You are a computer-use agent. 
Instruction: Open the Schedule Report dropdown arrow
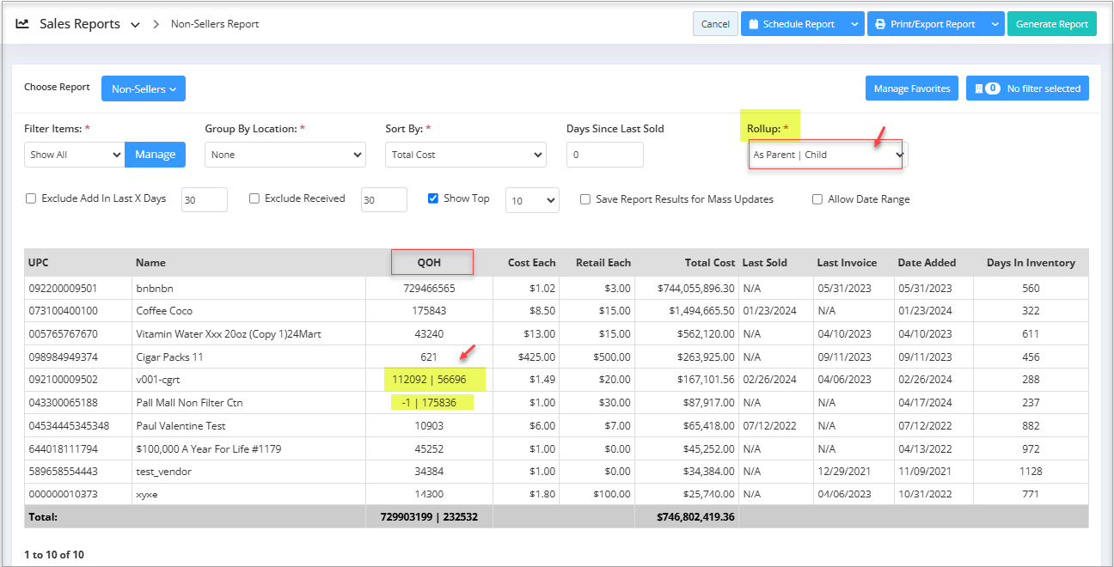pyautogui.click(x=854, y=24)
